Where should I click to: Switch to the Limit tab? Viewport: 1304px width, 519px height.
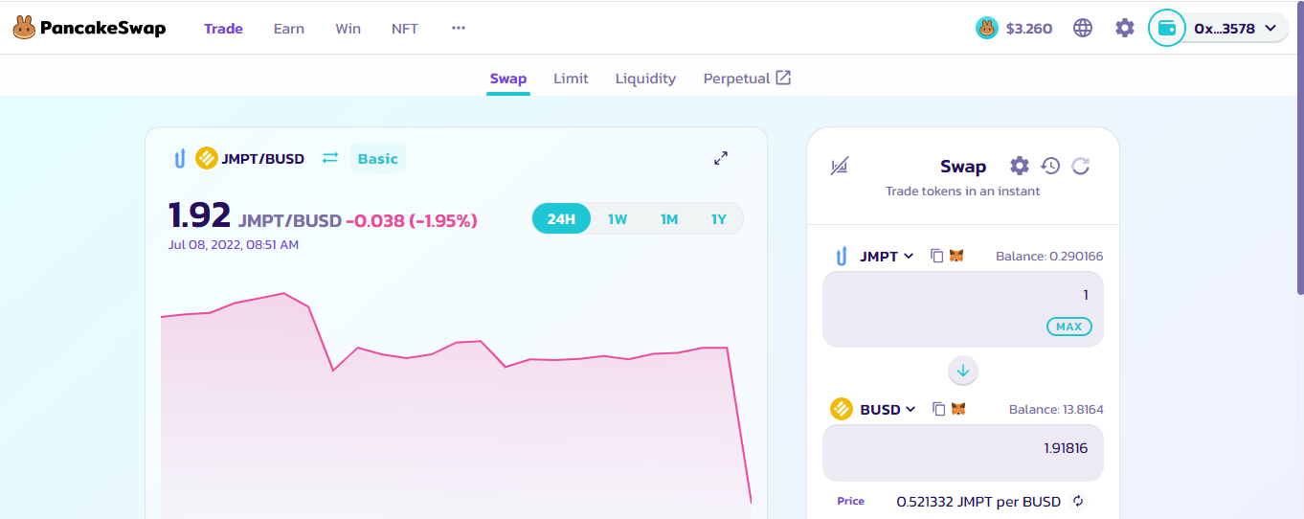pos(571,79)
